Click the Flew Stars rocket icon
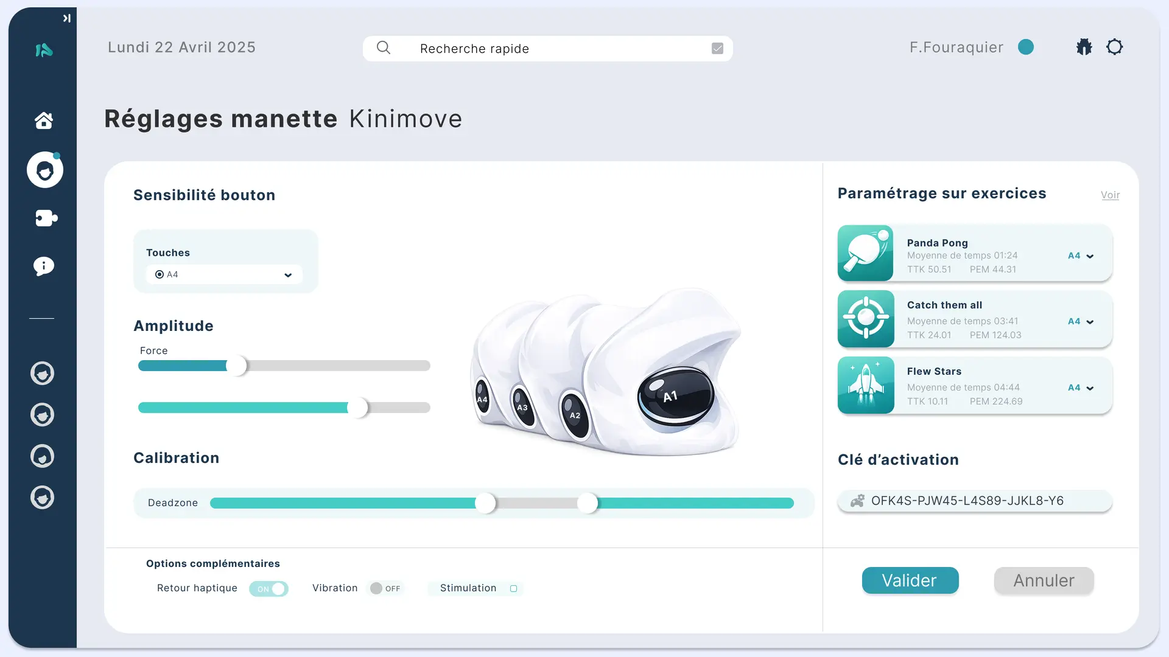This screenshot has width=1169, height=657. [865, 385]
